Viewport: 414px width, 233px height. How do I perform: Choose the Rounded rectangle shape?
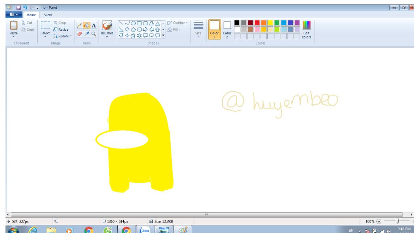pyautogui.click(x=146, y=23)
